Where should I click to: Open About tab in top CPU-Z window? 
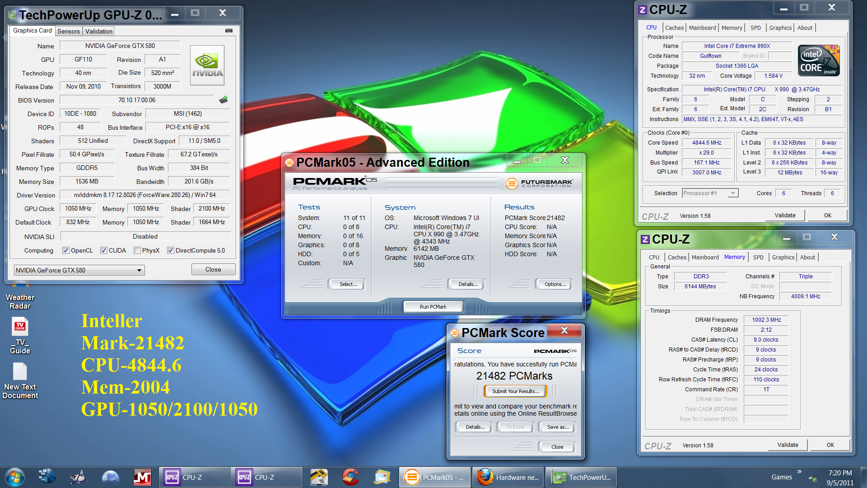tap(805, 28)
